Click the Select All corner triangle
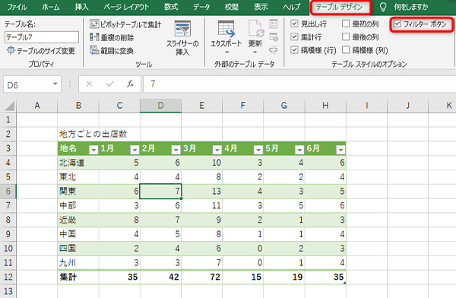 tap(10, 106)
